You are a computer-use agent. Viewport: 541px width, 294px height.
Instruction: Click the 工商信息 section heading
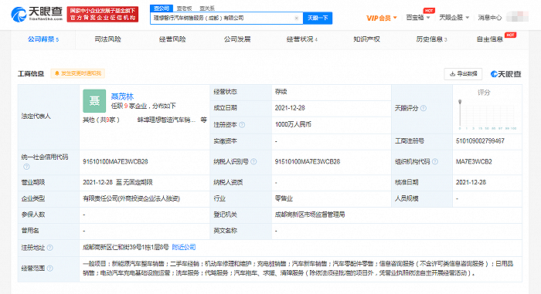click(31, 74)
